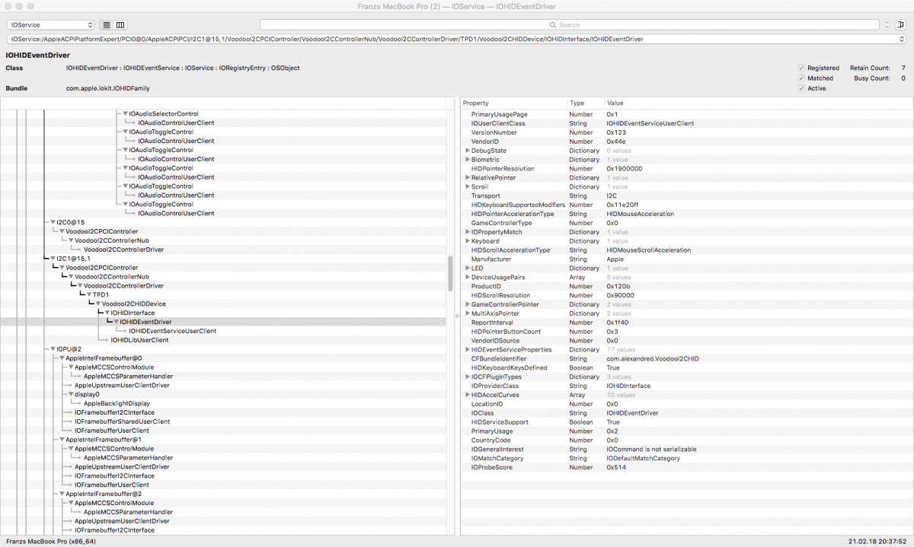Switch to the list (outline) view icon

coord(106,25)
